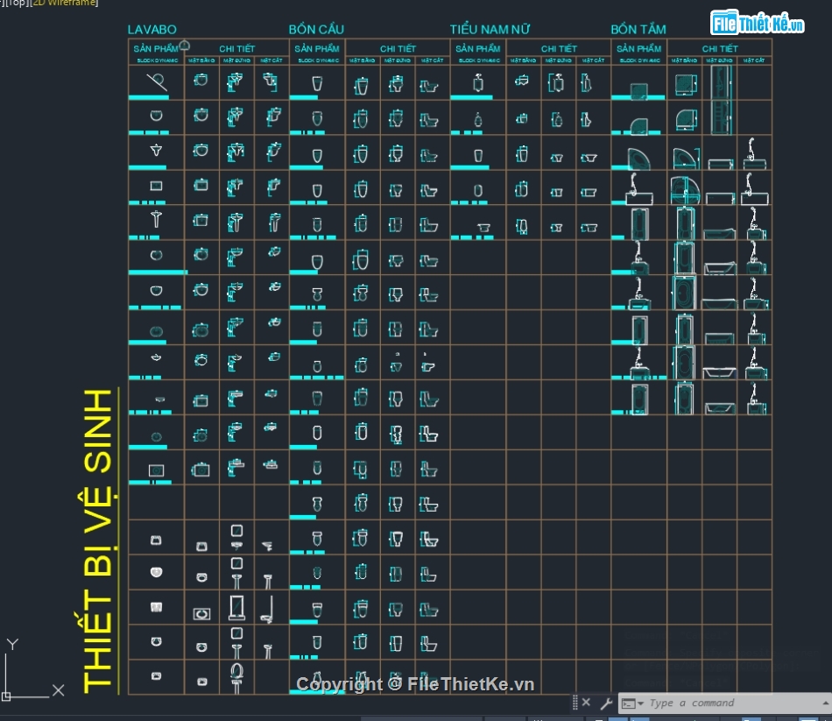Open the [Top] view controls menu
This screenshot has width=832, height=721.
click(18, 3)
